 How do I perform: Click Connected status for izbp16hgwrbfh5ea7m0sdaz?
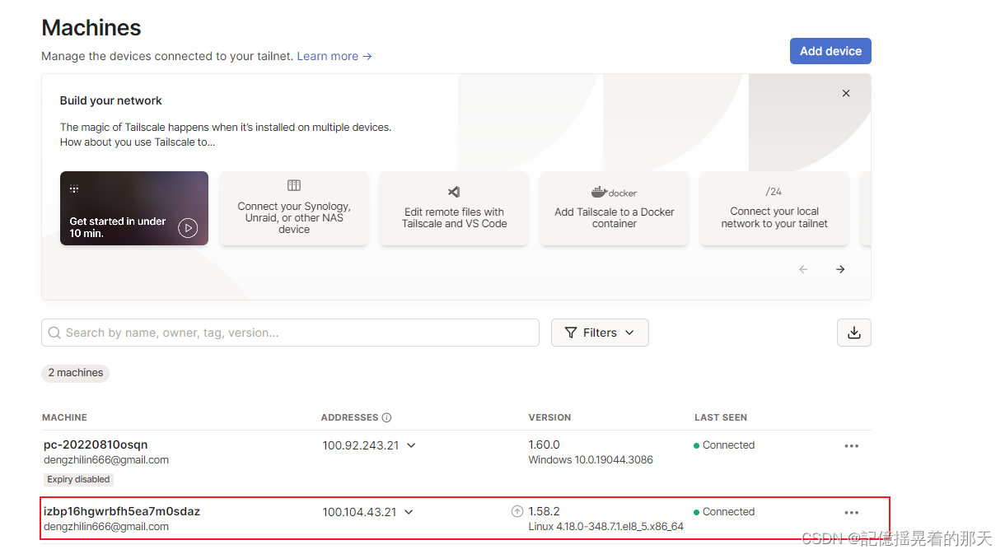724,511
